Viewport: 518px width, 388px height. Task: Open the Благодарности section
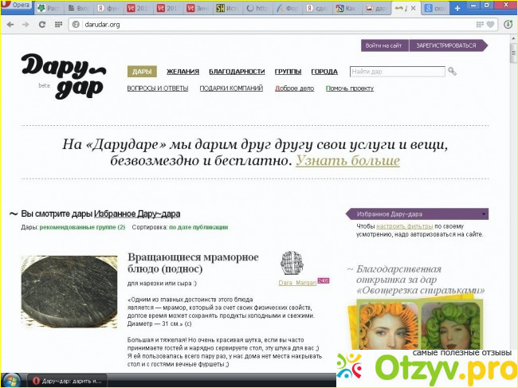coord(237,72)
